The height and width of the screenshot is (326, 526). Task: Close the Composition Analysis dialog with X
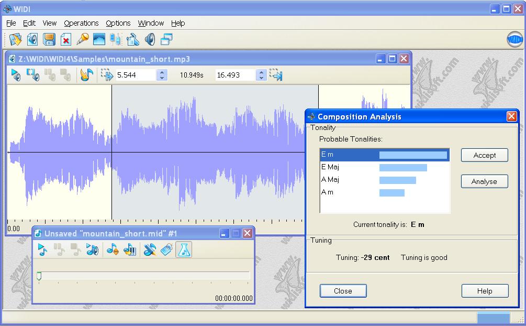coord(511,117)
